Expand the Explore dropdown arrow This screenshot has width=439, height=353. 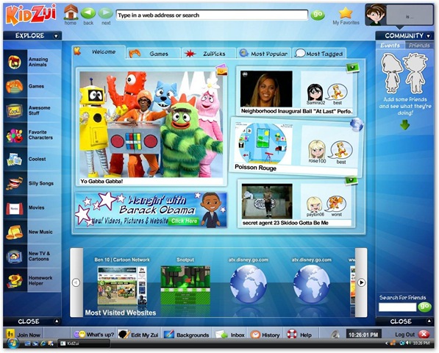(56, 36)
